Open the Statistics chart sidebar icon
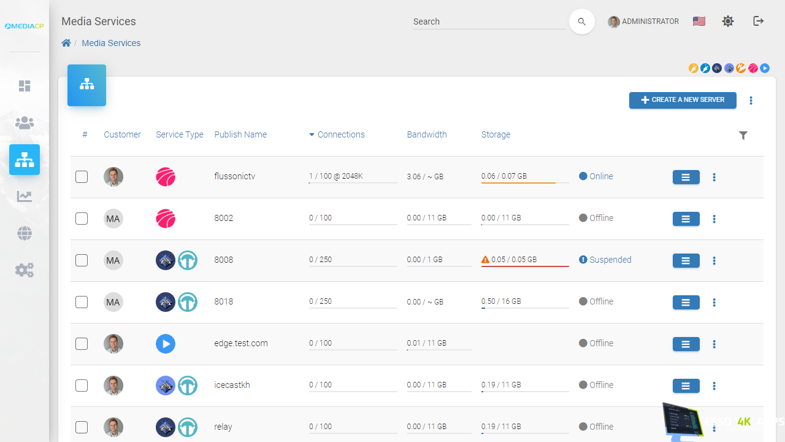 tap(25, 196)
